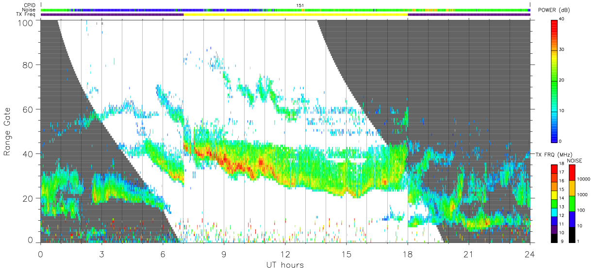Click the 40 tick label on the Range Gate axis
This screenshot has height=275, width=596.
click(x=28, y=154)
